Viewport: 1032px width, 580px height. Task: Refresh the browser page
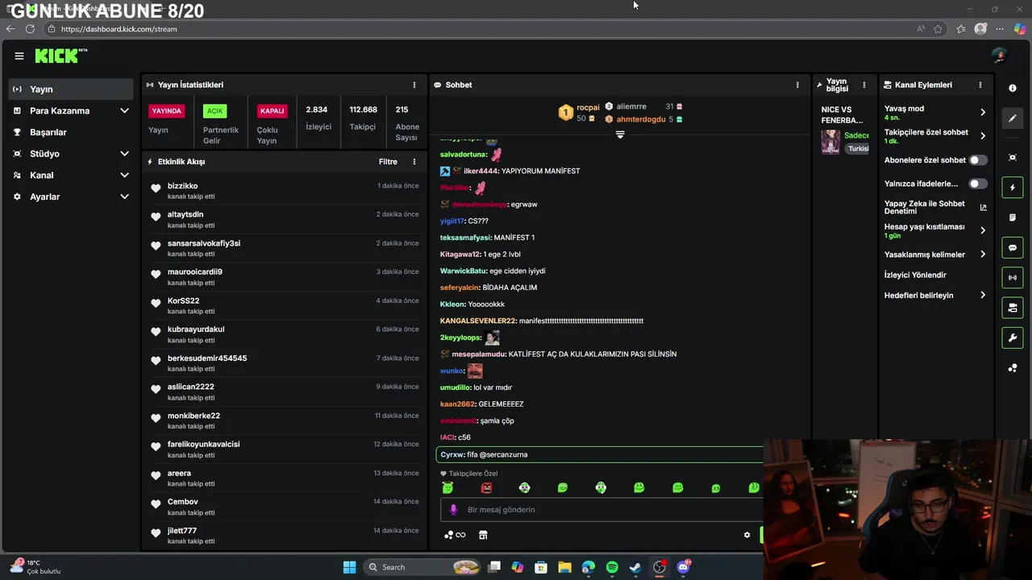(x=30, y=29)
